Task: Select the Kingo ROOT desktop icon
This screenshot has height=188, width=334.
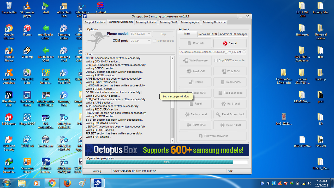Action: (x=27, y=119)
